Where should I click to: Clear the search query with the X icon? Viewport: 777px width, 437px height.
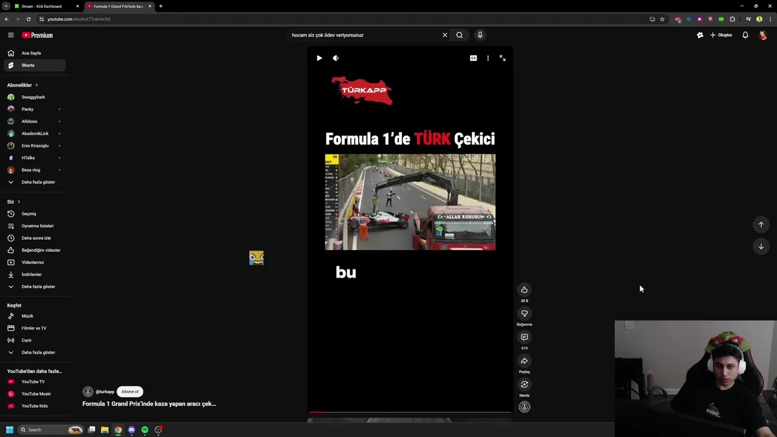point(444,35)
